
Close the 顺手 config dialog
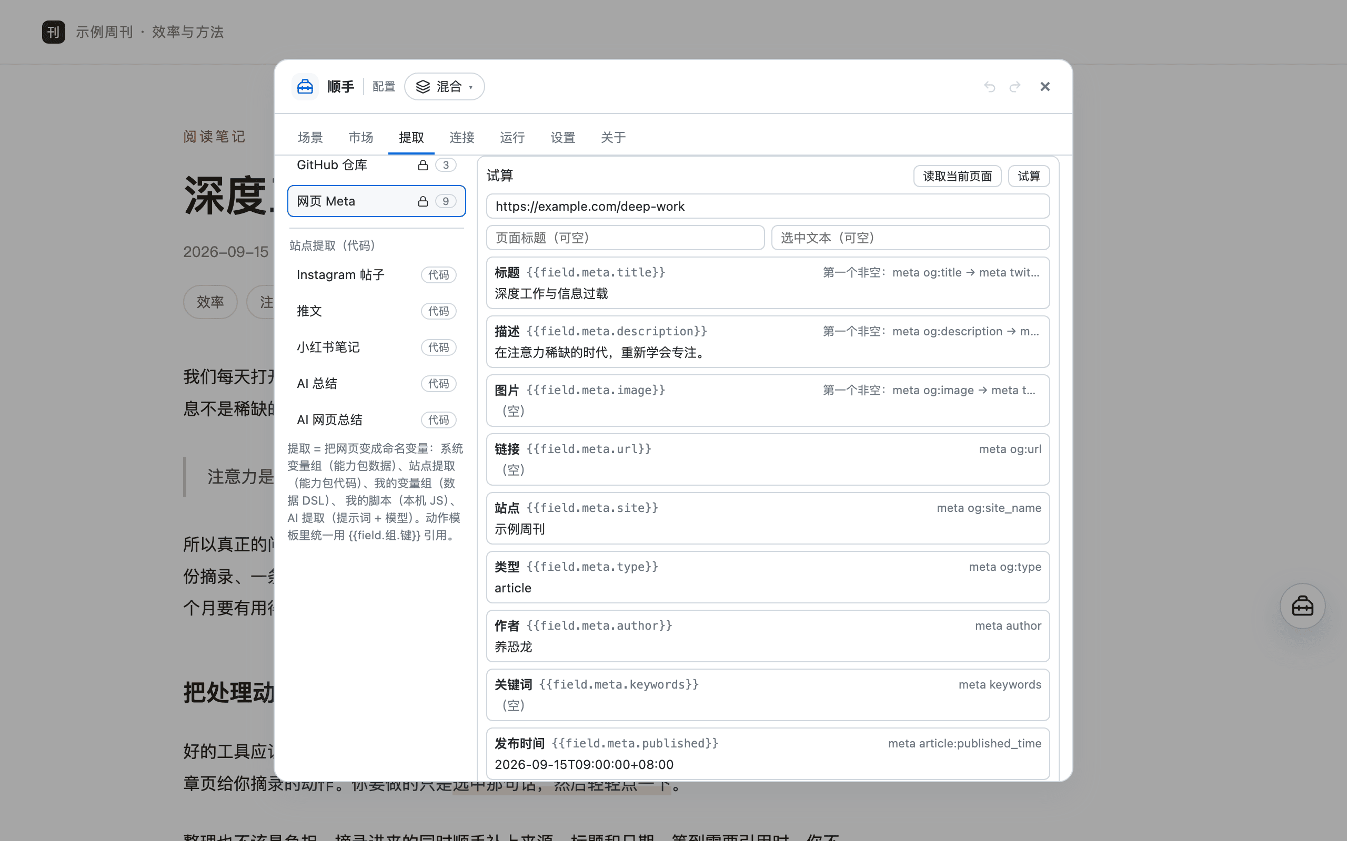1045,87
